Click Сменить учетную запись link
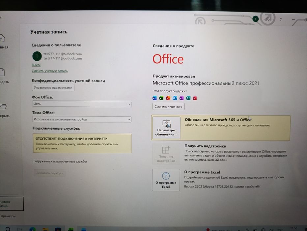Image resolution: width=307 pixels, height=231 pixels. 49,71
